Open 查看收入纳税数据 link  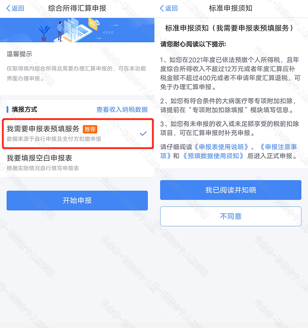(122, 109)
